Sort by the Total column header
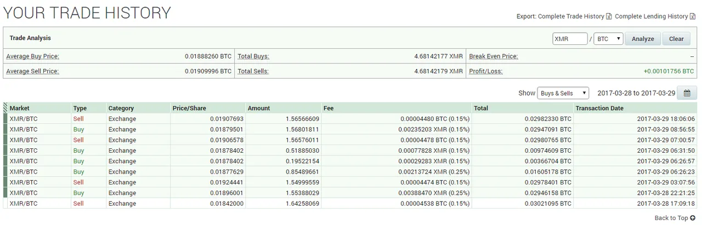This screenshot has width=702, height=225. pos(523,108)
